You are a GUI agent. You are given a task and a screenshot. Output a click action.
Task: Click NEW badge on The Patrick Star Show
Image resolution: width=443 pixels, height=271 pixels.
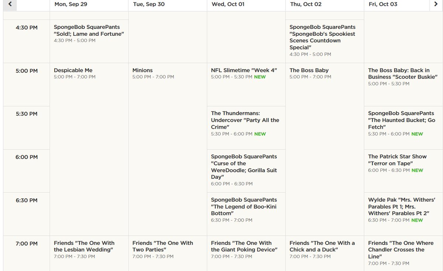tap(417, 170)
